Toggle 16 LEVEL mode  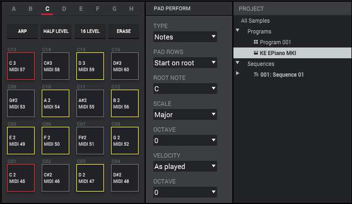[x=90, y=31]
